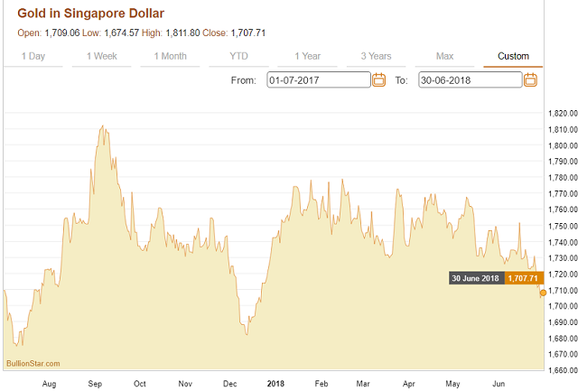Click the 1,820.00 y-axis label
The image size is (587, 391).
point(563,114)
